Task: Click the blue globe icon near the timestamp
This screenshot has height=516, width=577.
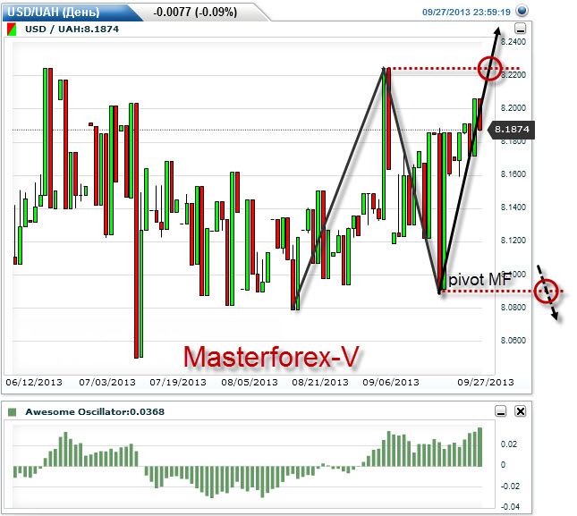Action: pos(522,11)
